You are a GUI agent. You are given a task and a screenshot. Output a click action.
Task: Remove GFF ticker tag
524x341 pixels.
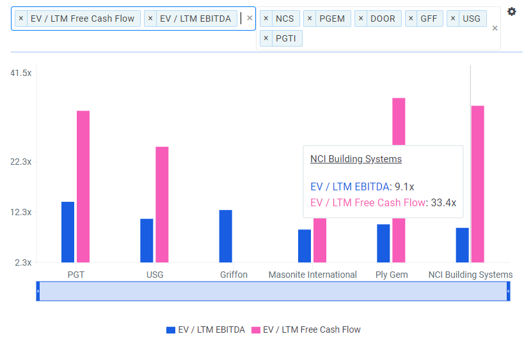click(x=411, y=19)
